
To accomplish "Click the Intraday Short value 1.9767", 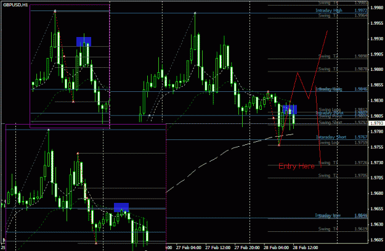I will tap(361, 137).
